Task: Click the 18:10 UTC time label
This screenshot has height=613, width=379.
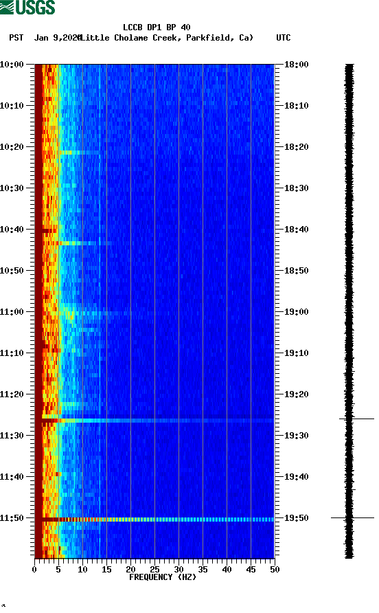Action: (x=296, y=106)
